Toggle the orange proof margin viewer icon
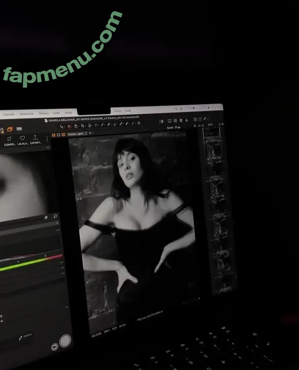The image size is (299, 370). click(x=63, y=135)
